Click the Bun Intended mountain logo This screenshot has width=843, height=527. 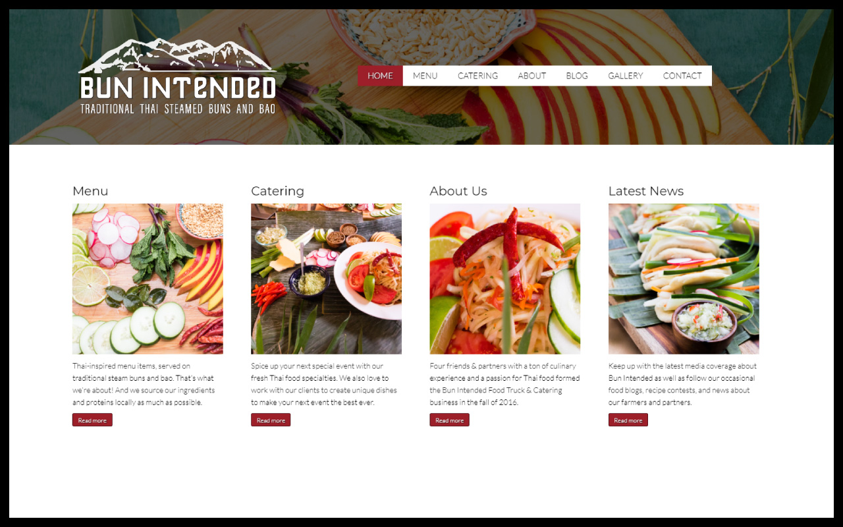click(178, 76)
